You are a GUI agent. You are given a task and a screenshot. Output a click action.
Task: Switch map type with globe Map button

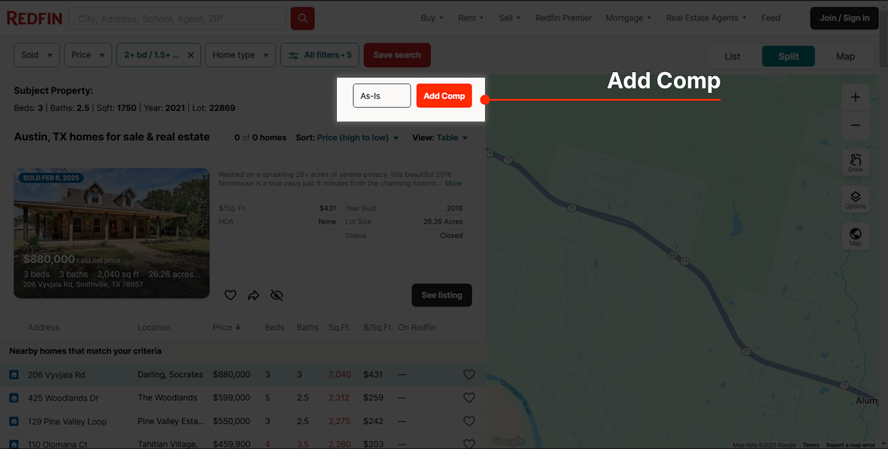click(855, 236)
